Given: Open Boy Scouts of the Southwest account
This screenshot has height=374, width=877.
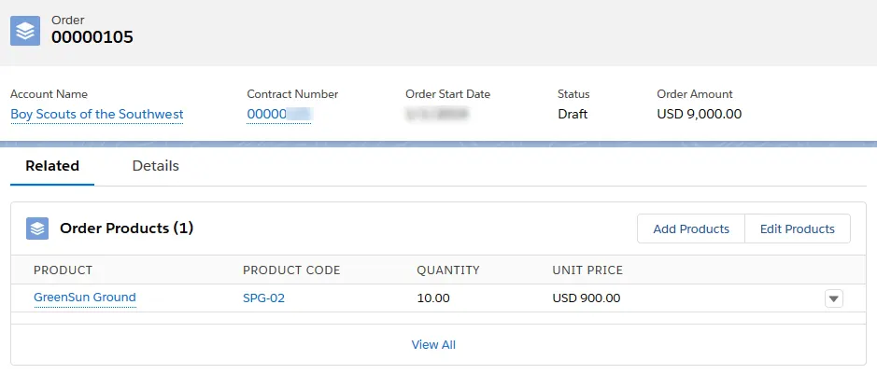Looking at the screenshot, I should [97, 115].
